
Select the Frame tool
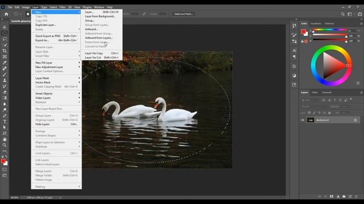pyautogui.click(x=5, y=57)
